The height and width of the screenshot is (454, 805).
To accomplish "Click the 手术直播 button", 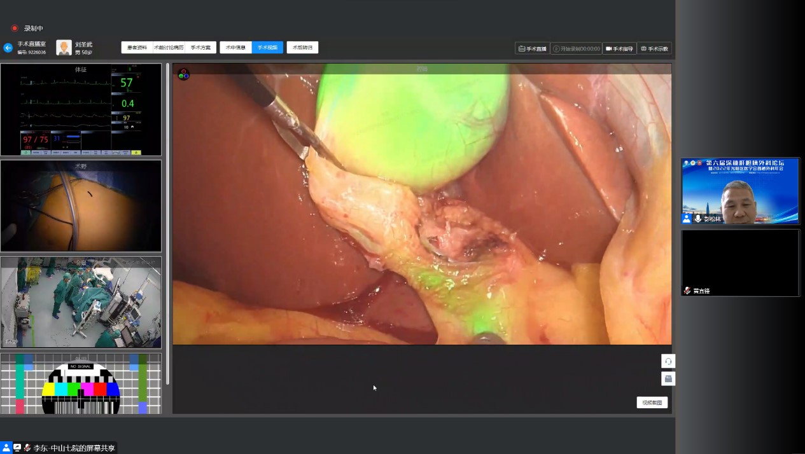I will coord(532,48).
